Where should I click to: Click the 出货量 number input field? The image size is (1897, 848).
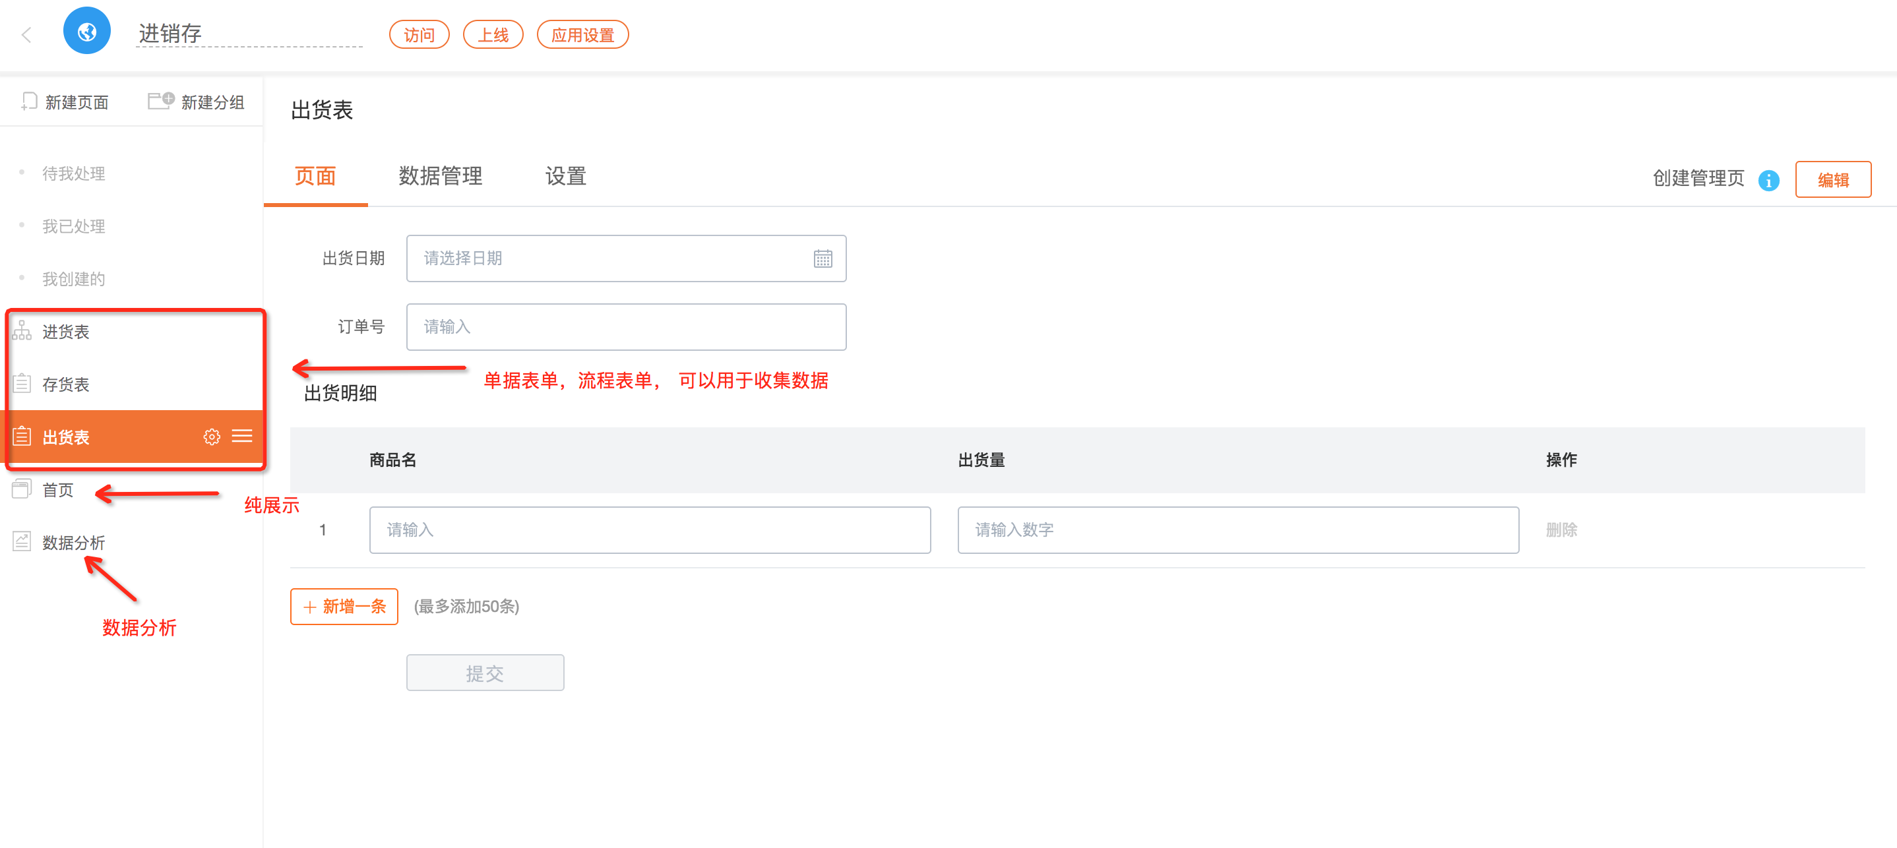[1237, 530]
